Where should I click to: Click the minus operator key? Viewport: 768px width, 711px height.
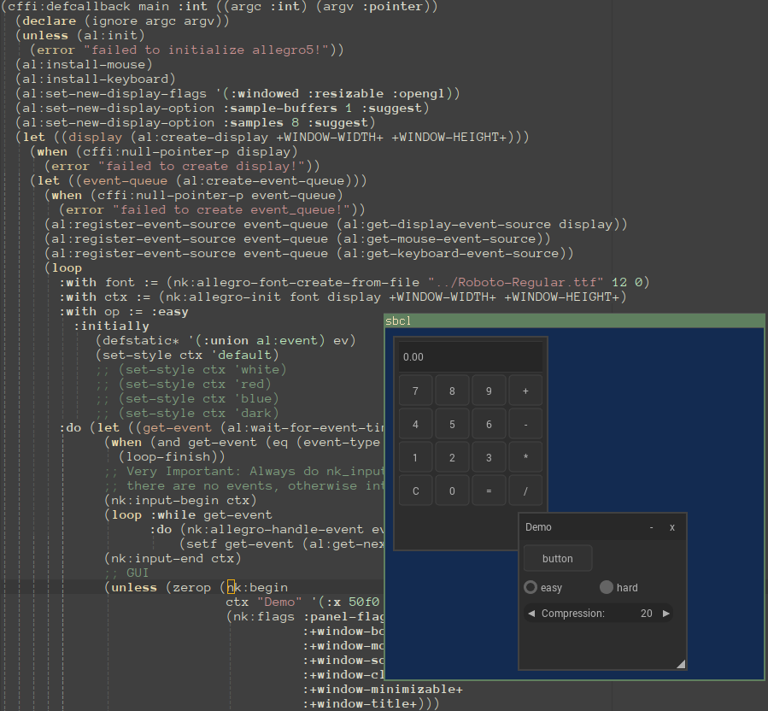(x=525, y=425)
